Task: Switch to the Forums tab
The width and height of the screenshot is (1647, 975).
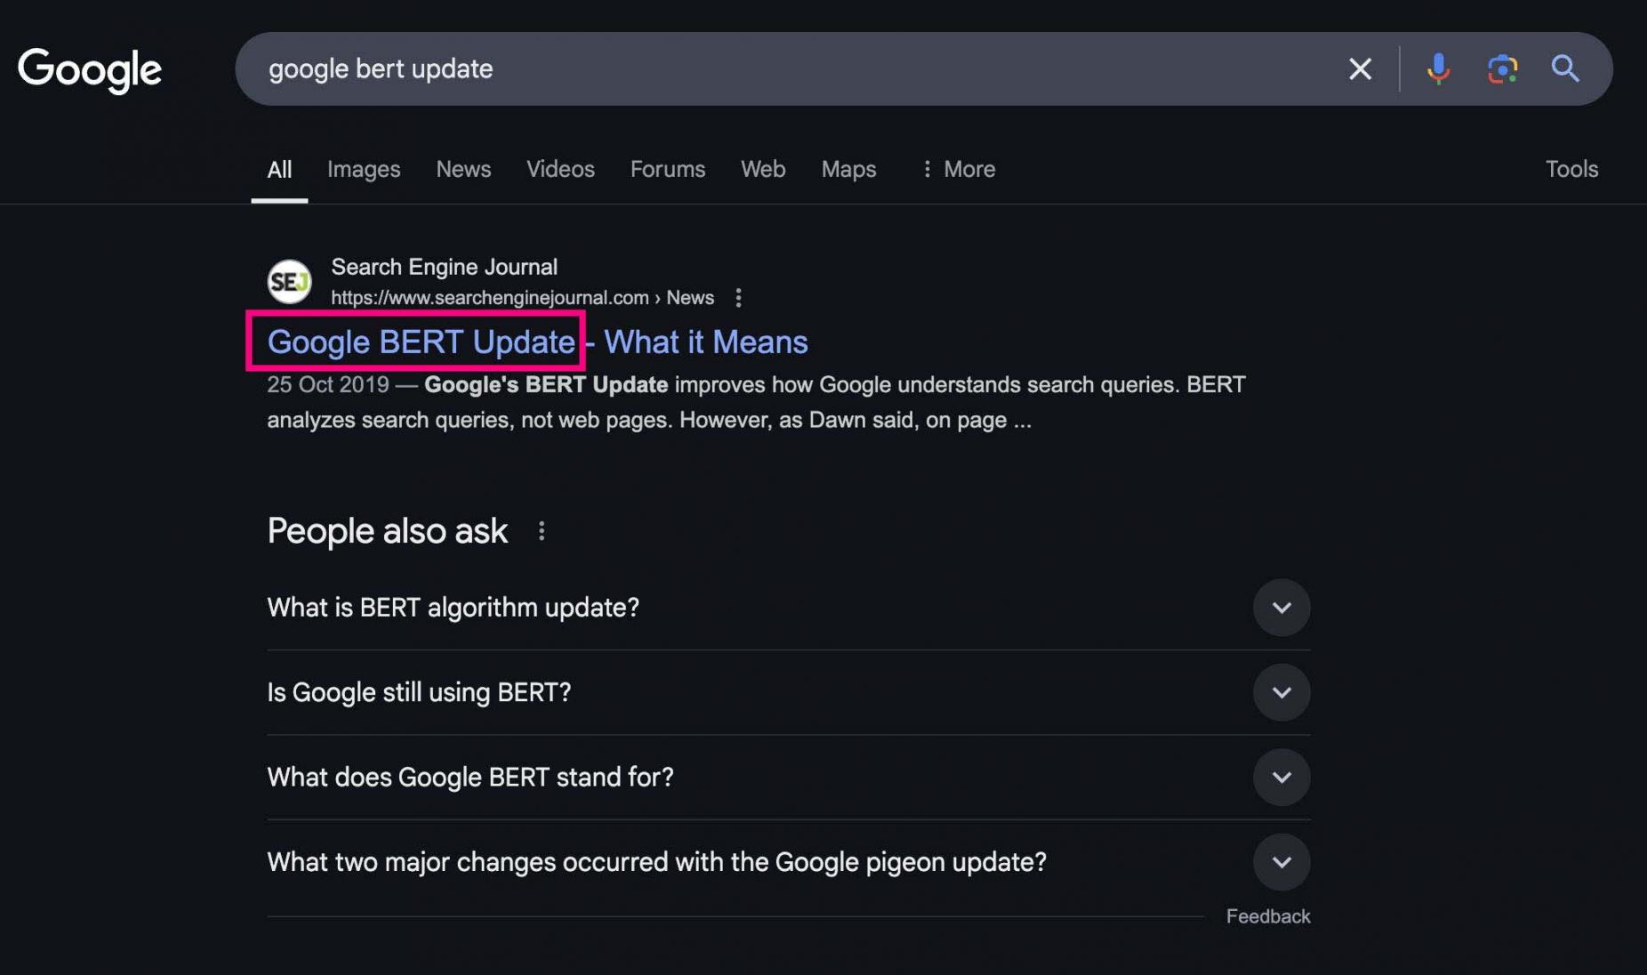Action: tap(668, 169)
